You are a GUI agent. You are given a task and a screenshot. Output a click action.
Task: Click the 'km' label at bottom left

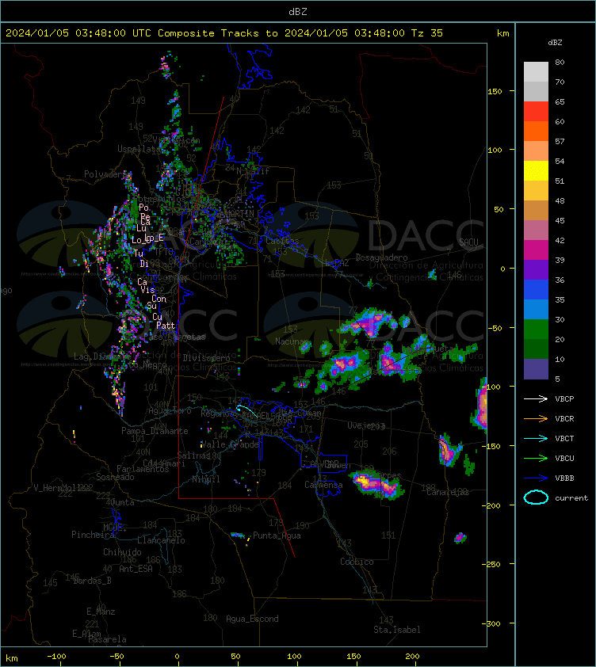12,658
